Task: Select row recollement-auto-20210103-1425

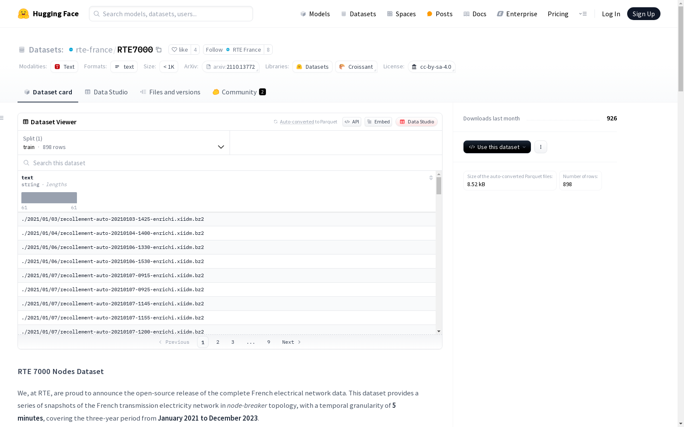Action: tap(227, 219)
